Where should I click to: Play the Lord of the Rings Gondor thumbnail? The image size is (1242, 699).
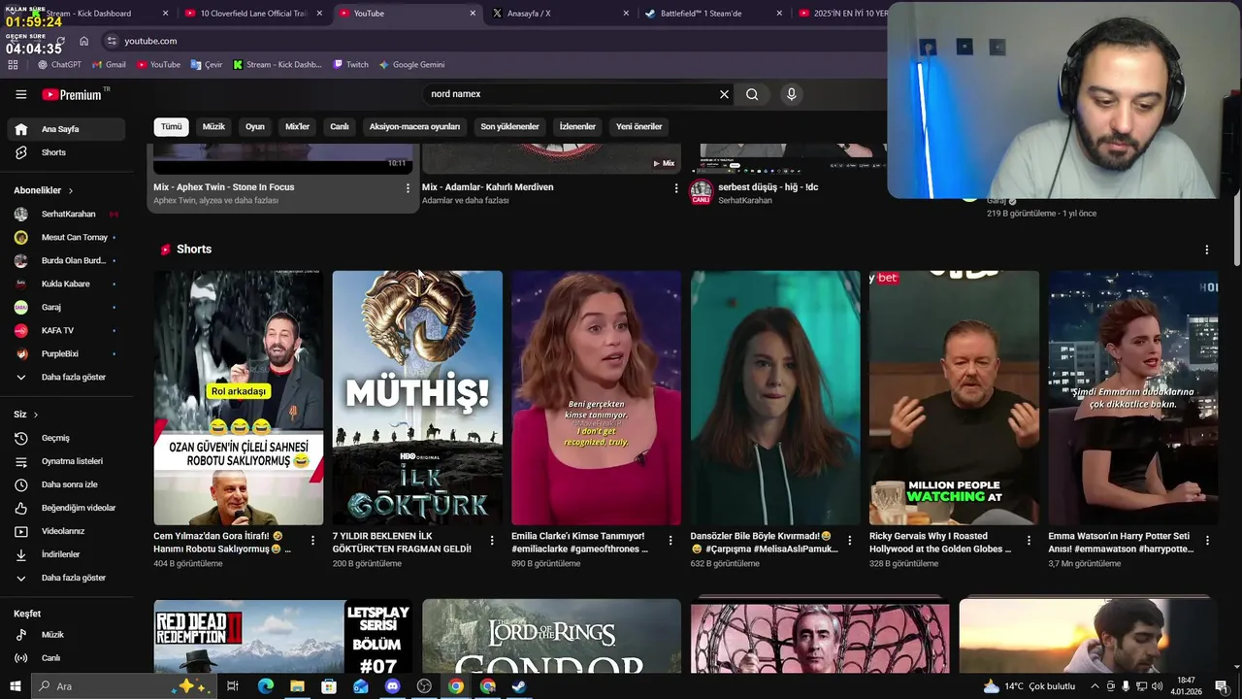pyautogui.click(x=551, y=637)
